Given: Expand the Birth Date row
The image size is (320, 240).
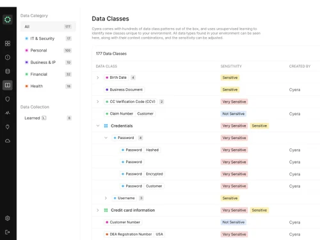Looking at the screenshot, I should click(x=98, y=77).
